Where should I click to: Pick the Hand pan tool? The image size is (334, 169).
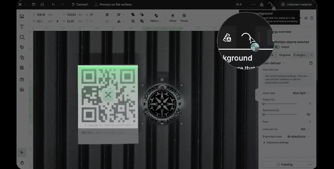coord(22,163)
